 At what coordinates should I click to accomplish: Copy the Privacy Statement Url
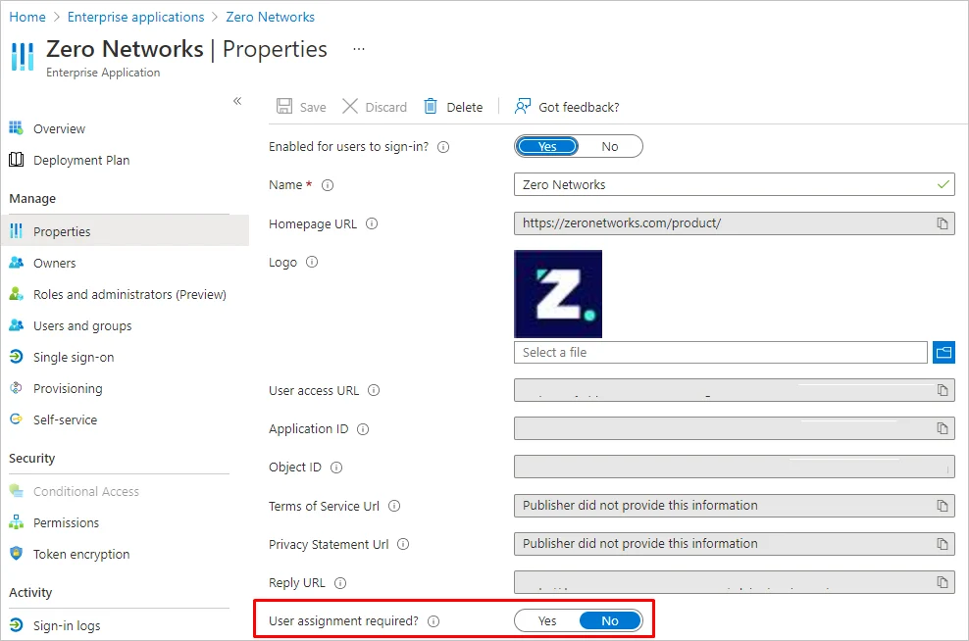[x=942, y=544]
